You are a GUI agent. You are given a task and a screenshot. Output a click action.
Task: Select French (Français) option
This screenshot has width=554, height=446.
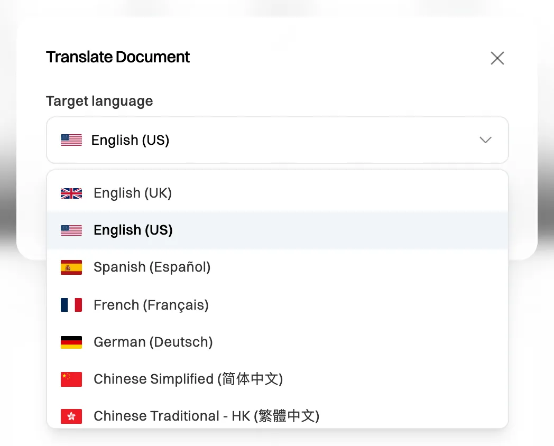tap(278, 305)
